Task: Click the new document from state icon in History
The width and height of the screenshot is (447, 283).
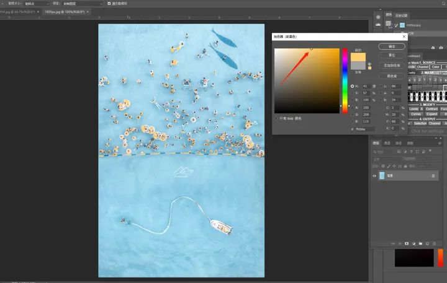Action: pyautogui.click(x=433, y=48)
